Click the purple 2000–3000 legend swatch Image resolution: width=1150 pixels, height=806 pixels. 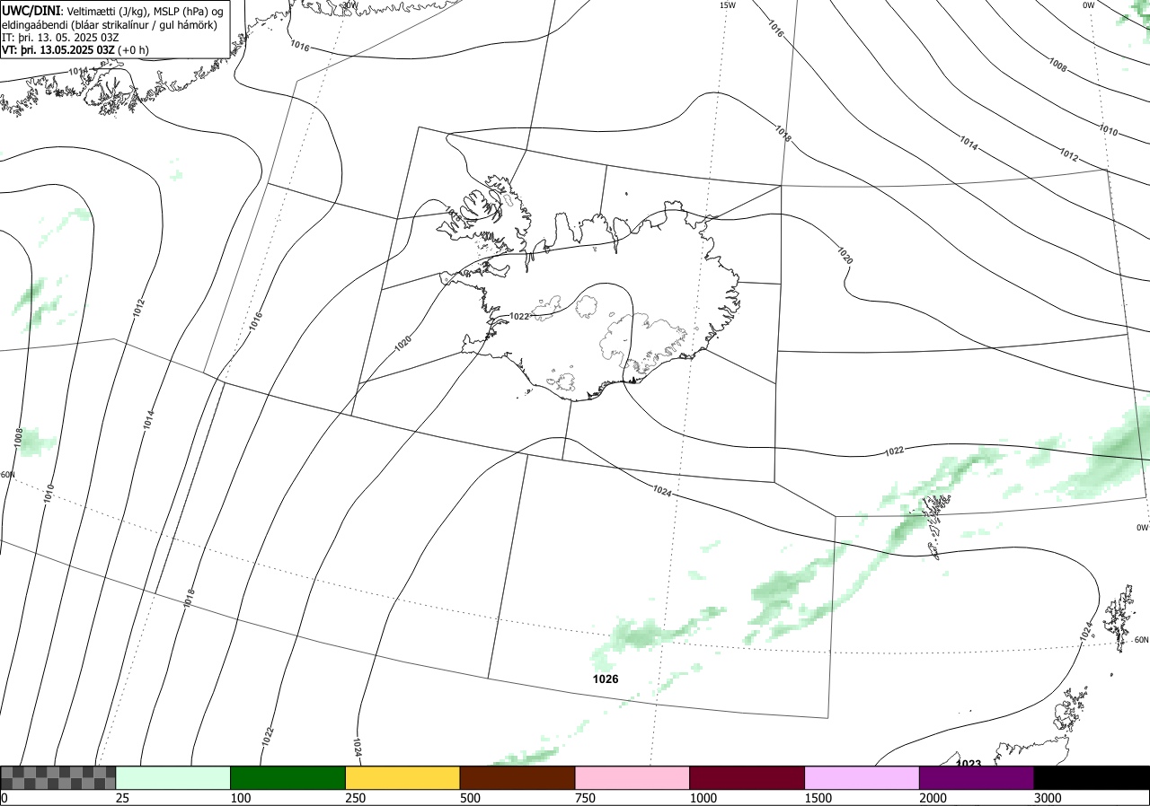[977, 777]
